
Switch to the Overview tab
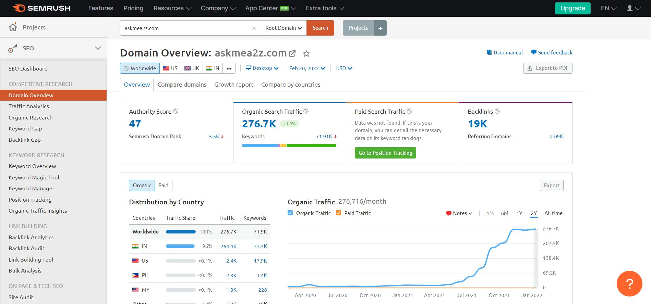(137, 85)
